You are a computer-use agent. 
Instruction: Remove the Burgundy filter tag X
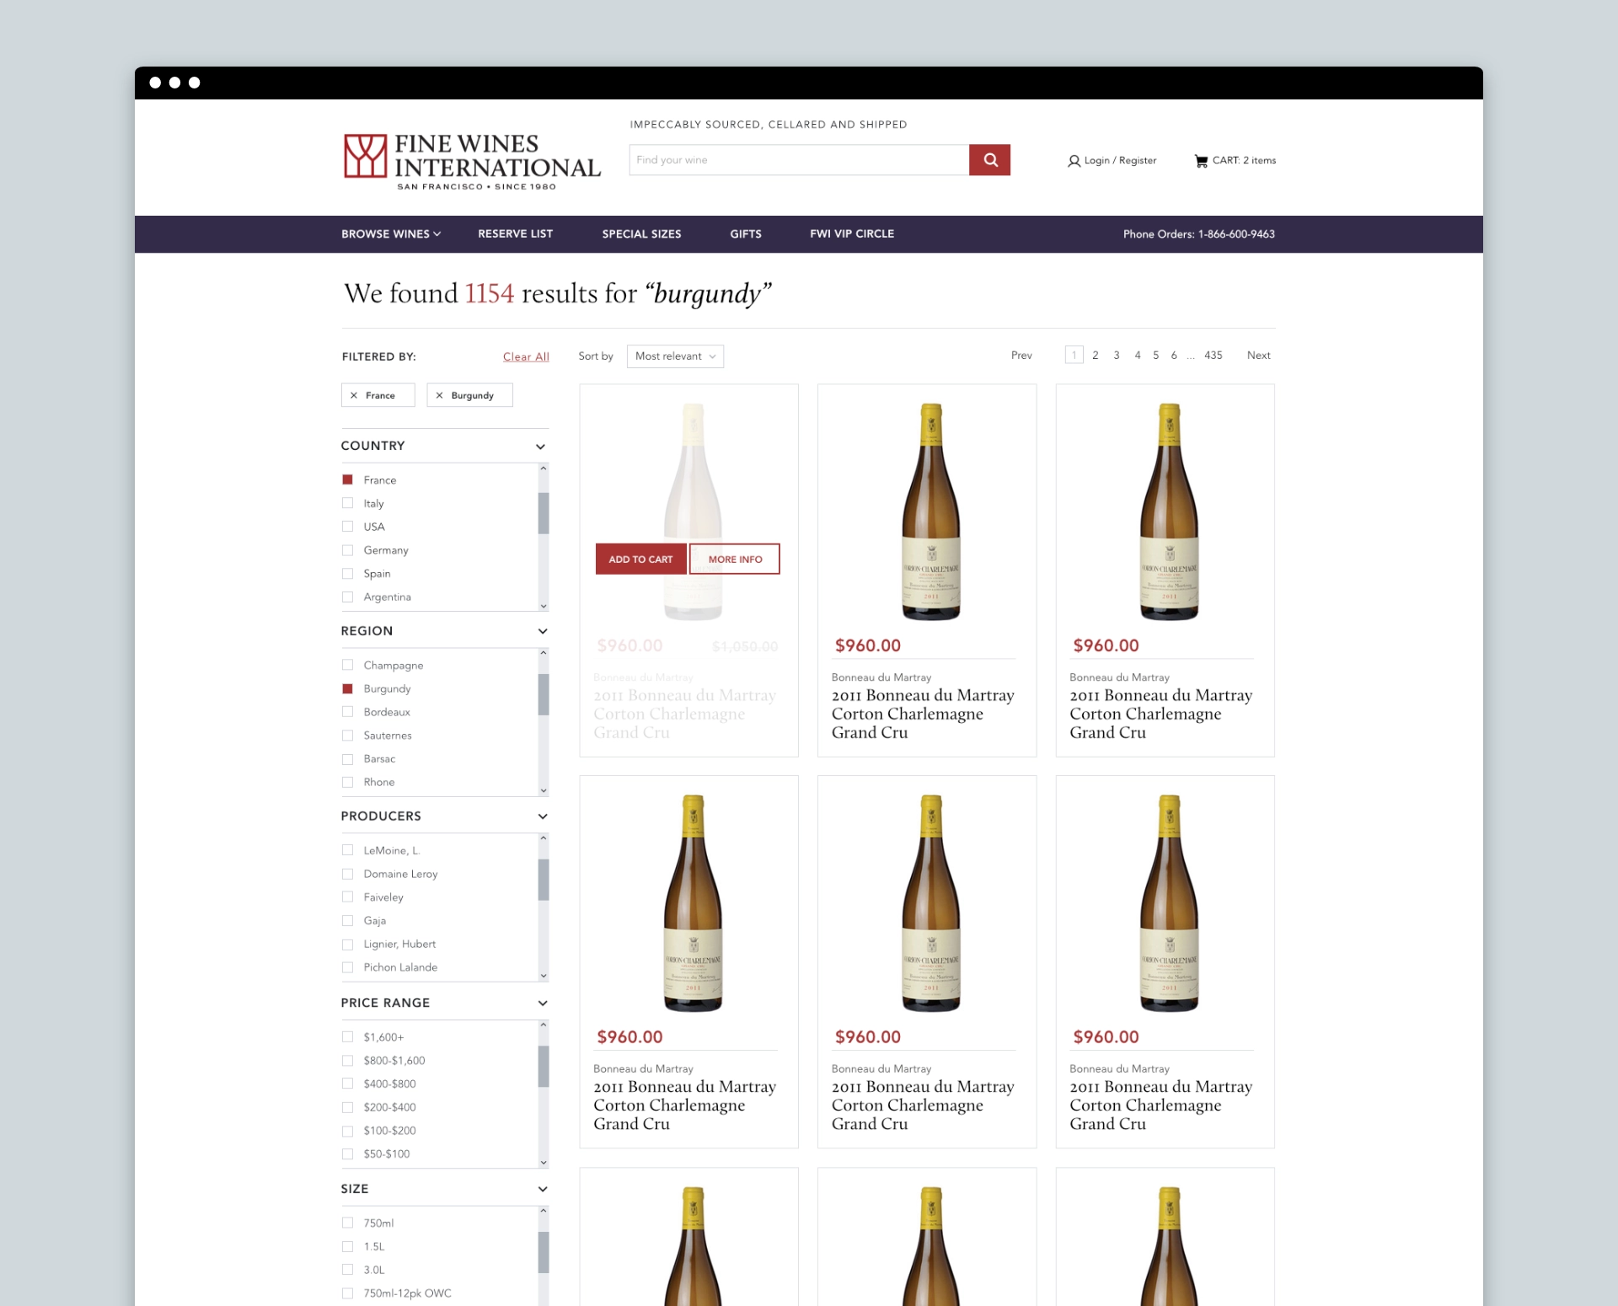coord(439,395)
